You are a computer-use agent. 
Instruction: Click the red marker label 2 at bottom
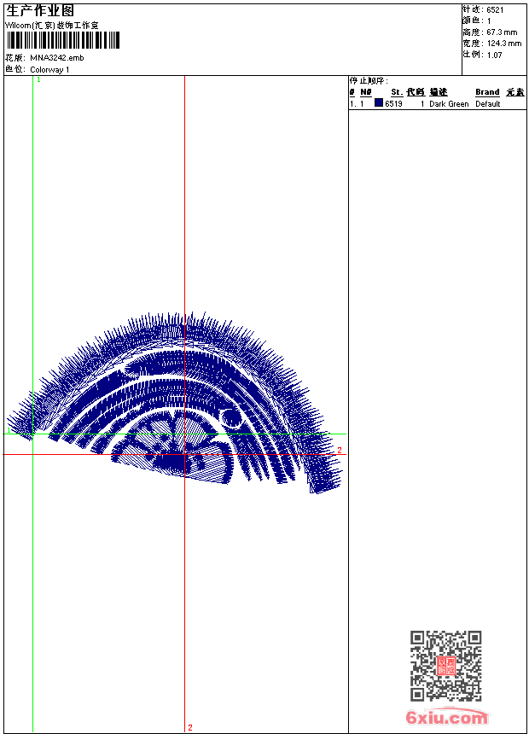click(x=190, y=727)
